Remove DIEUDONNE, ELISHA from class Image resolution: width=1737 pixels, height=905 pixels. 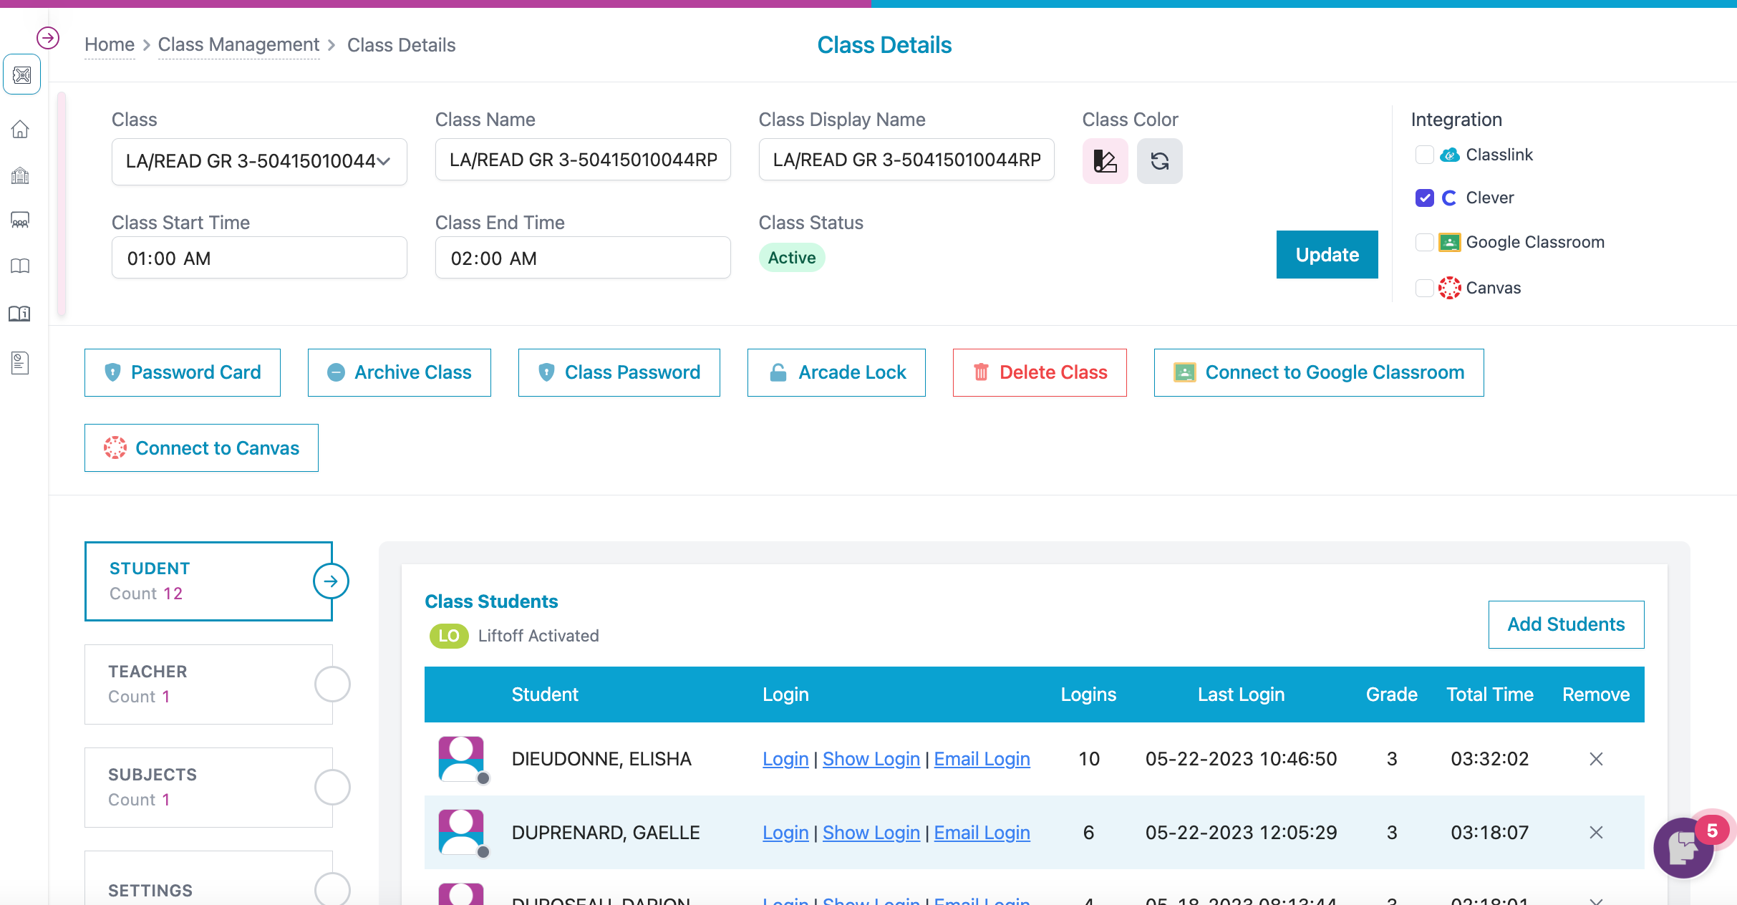point(1596,759)
